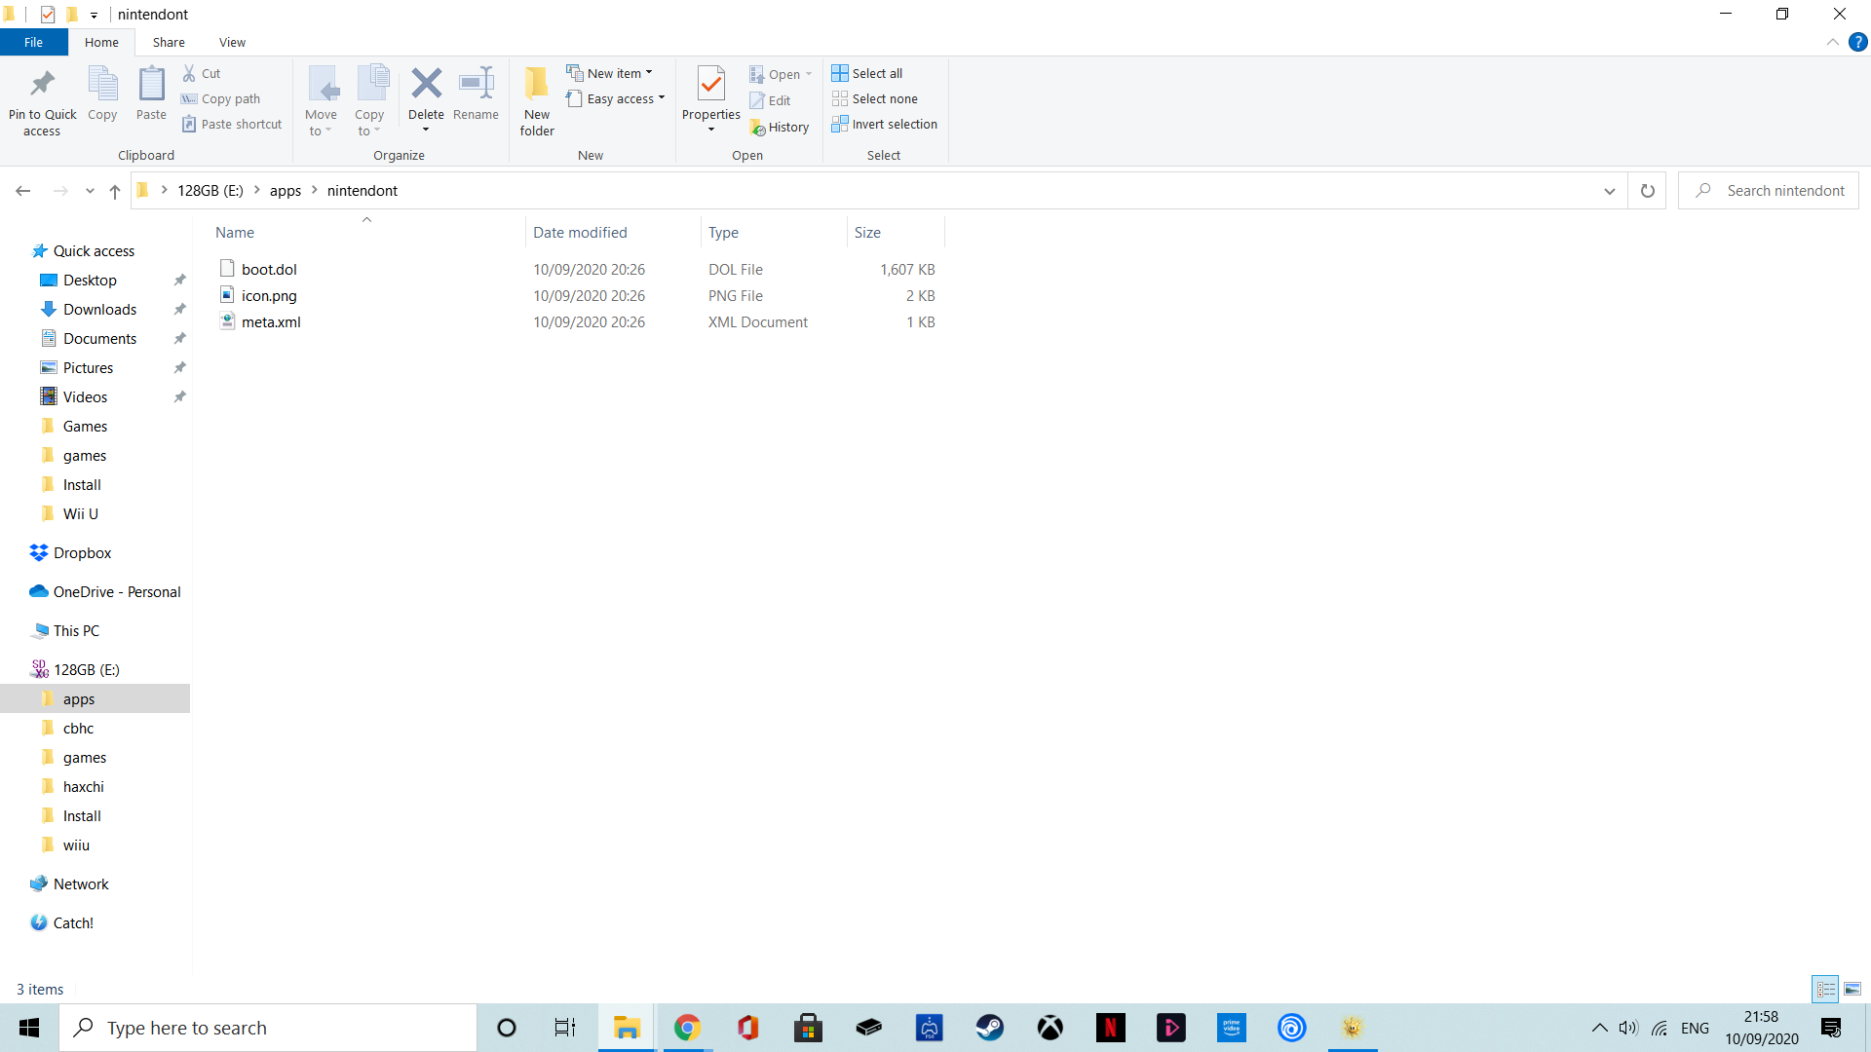This screenshot has height=1052, width=1871.
Task: Switch to the Home ribbon tab
Action: click(101, 42)
